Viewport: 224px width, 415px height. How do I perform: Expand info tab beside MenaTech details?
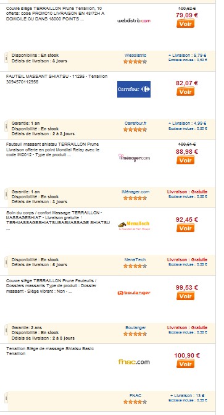pyautogui.click(x=6, y=262)
